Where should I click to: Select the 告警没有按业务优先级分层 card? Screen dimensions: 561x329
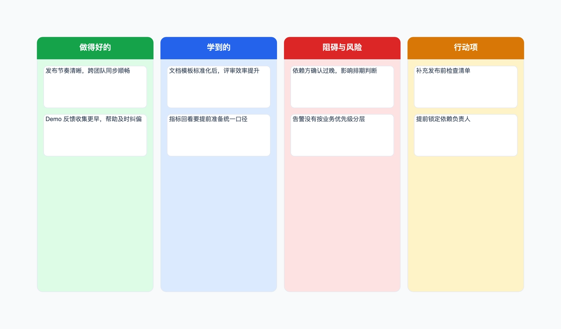(342, 135)
